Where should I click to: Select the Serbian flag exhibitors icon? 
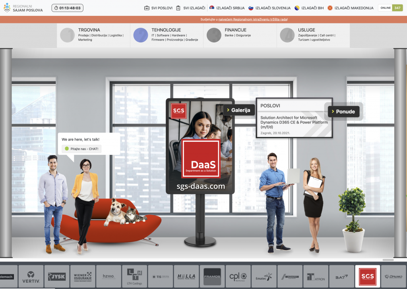[212, 8]
